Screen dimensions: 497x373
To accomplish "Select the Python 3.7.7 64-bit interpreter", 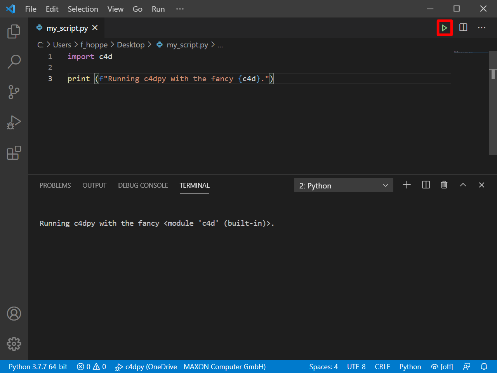I will point(38,366).
